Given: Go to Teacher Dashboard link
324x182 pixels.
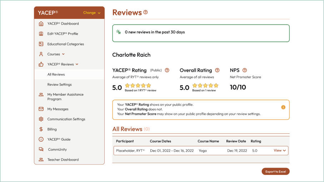Looking at the screenshot, I should 63,160.
